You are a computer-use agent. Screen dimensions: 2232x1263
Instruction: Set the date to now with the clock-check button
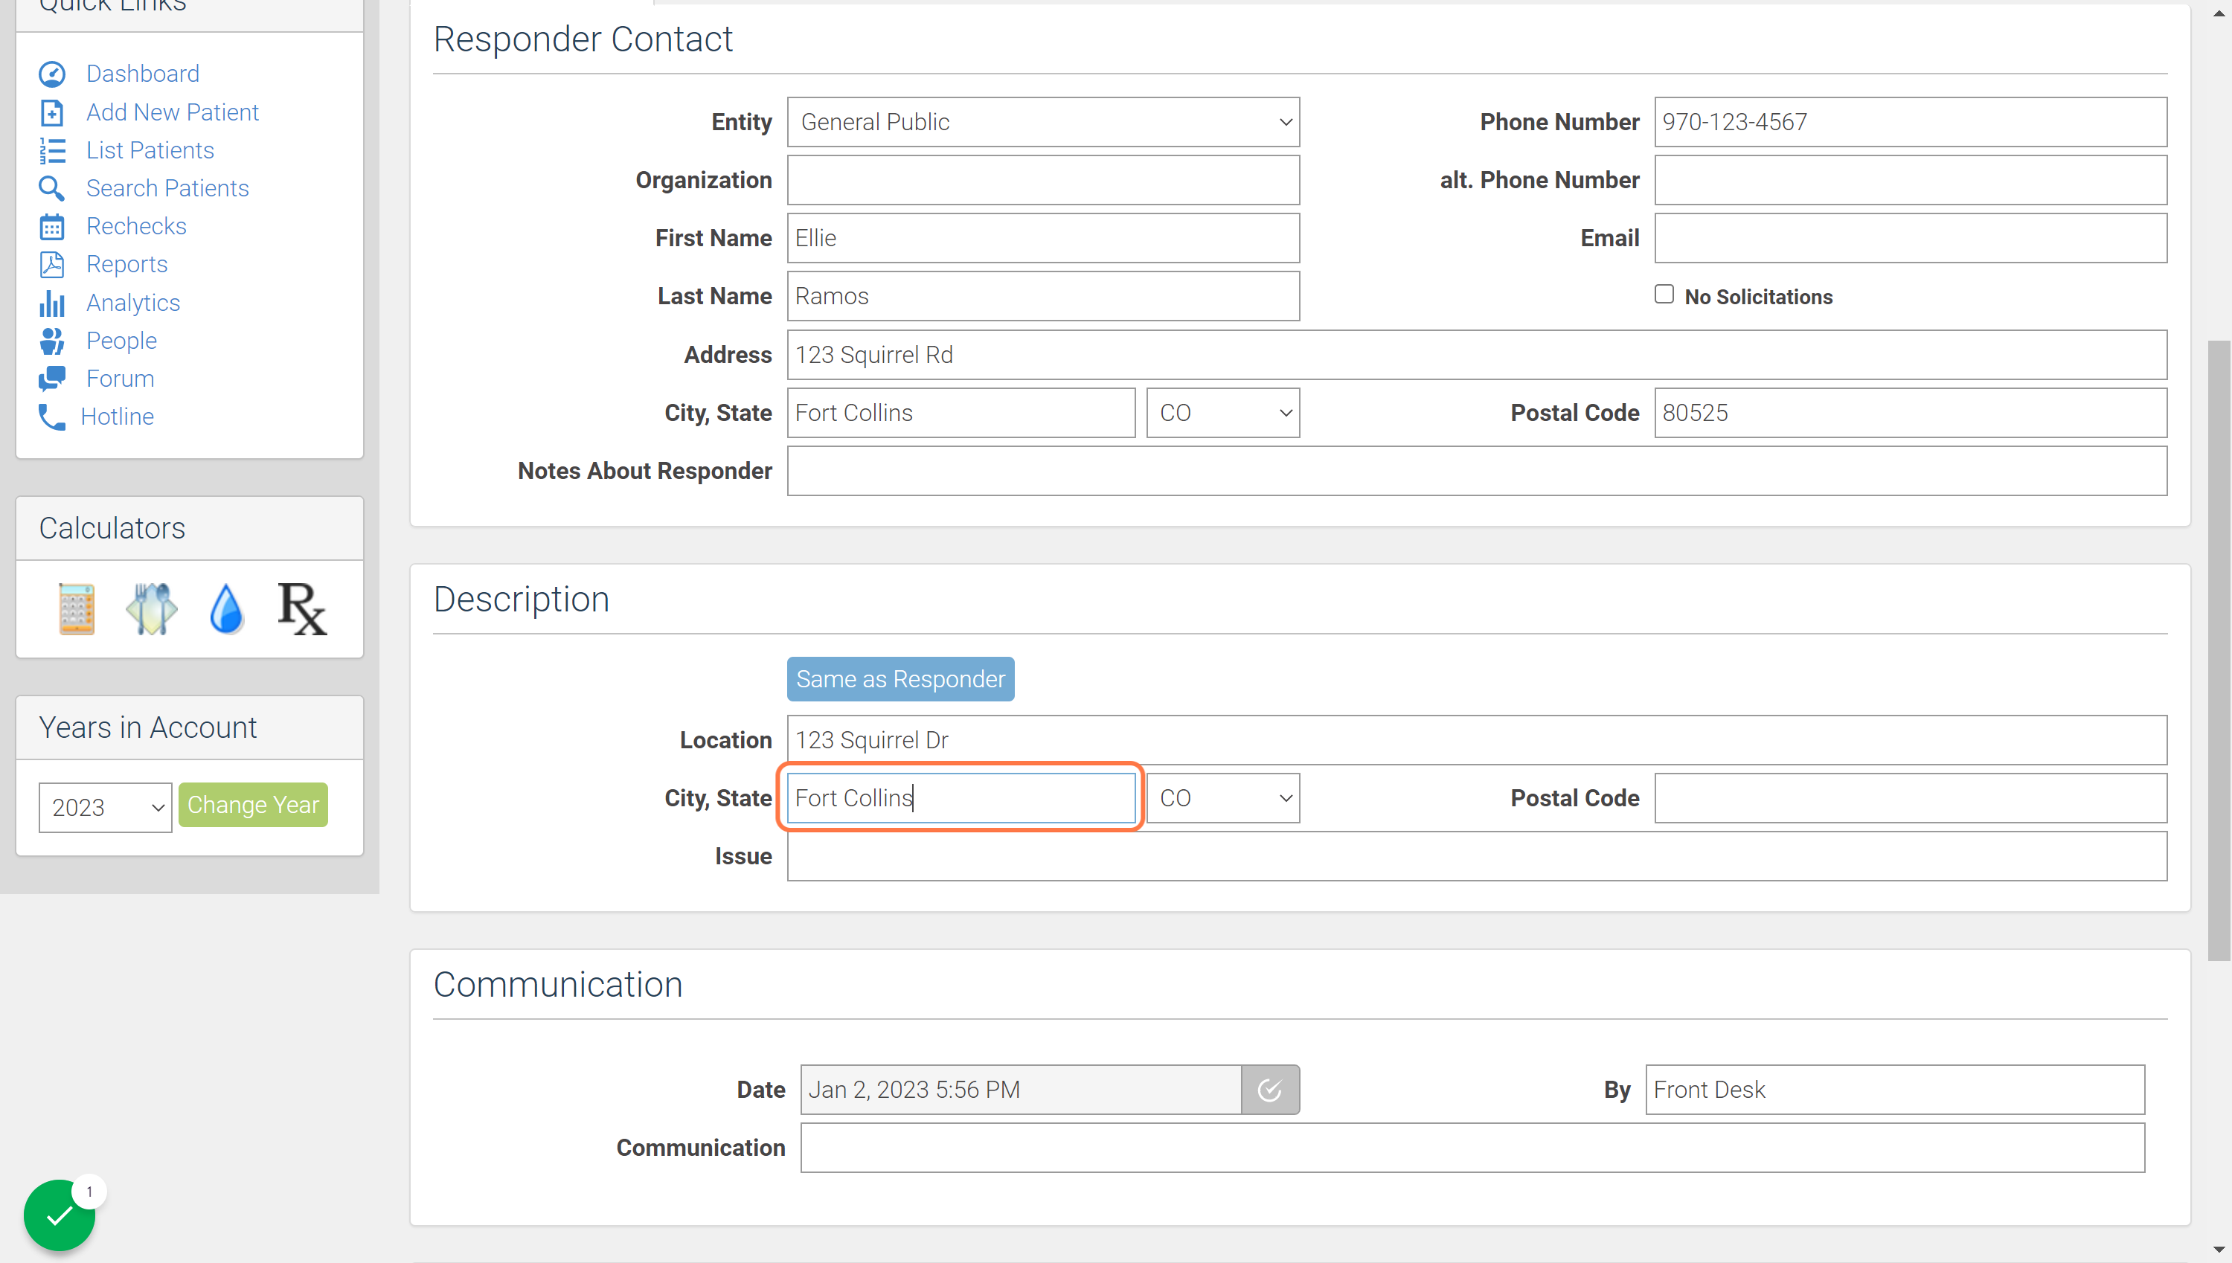[x=1270, y=1090]
